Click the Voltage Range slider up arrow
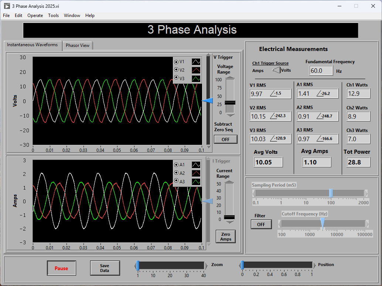Viewport: 382px width, 286px height. [x=230, y=78]
